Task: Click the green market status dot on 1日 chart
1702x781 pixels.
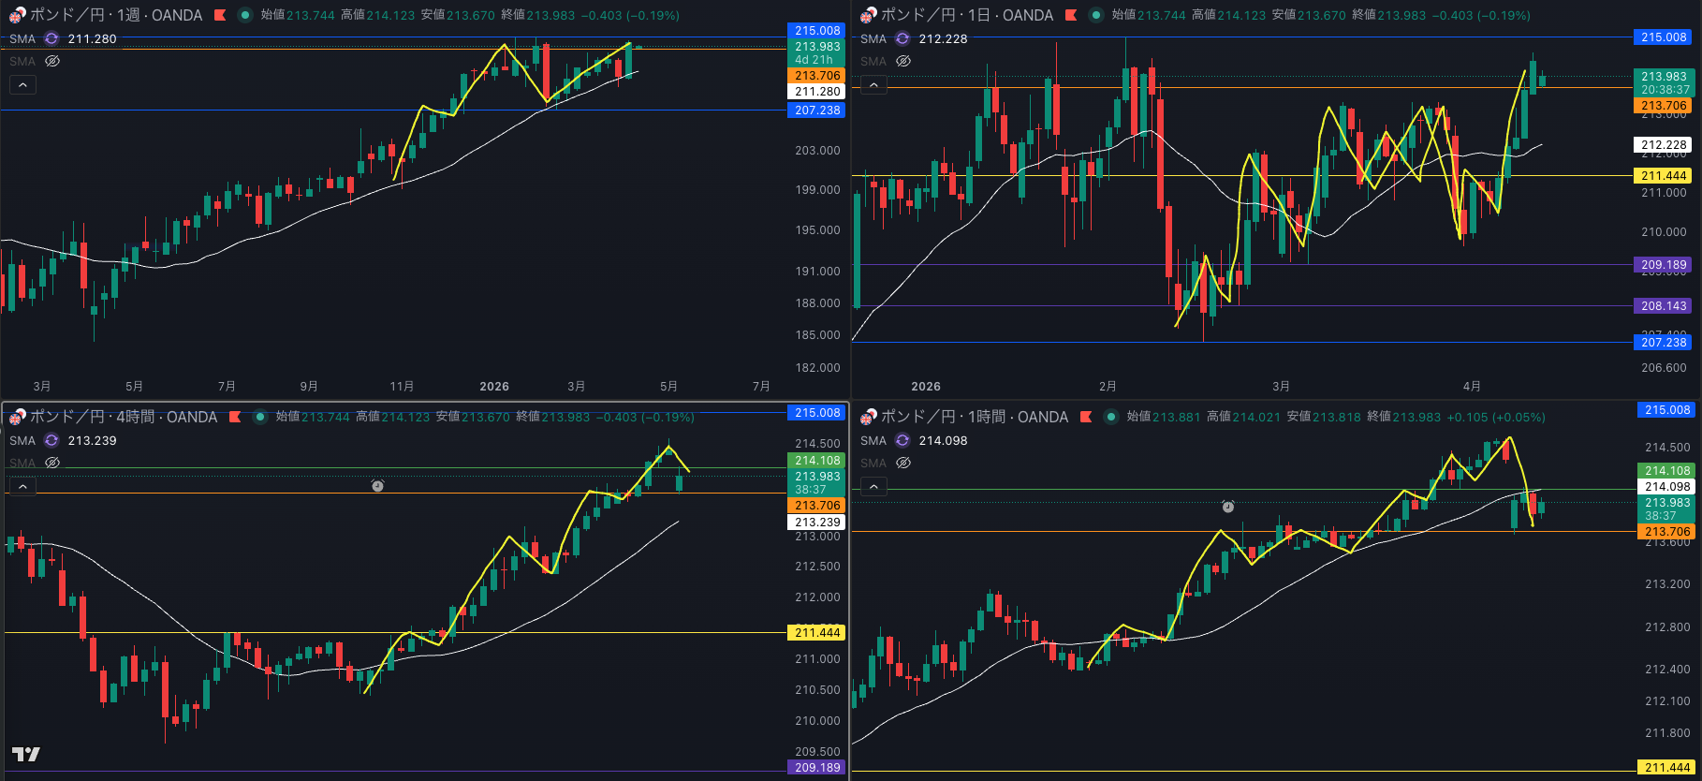Action: (x=1095, y=15)
